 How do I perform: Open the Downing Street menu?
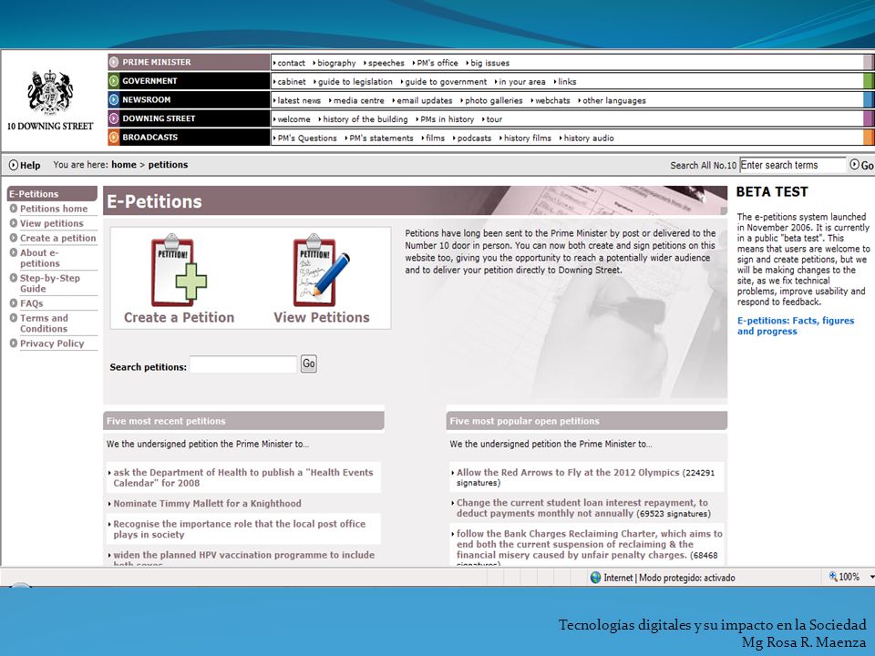pyautogui.click(x=189, y=118)
